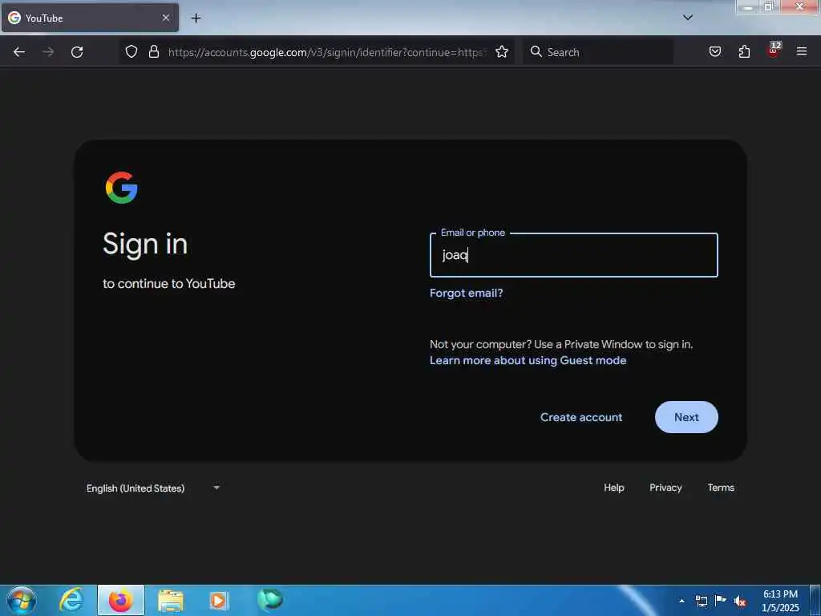Open the Firefox hamburger application menu
Screen dimensions: 821x616
pyautogui.click(x=802, y=51)
